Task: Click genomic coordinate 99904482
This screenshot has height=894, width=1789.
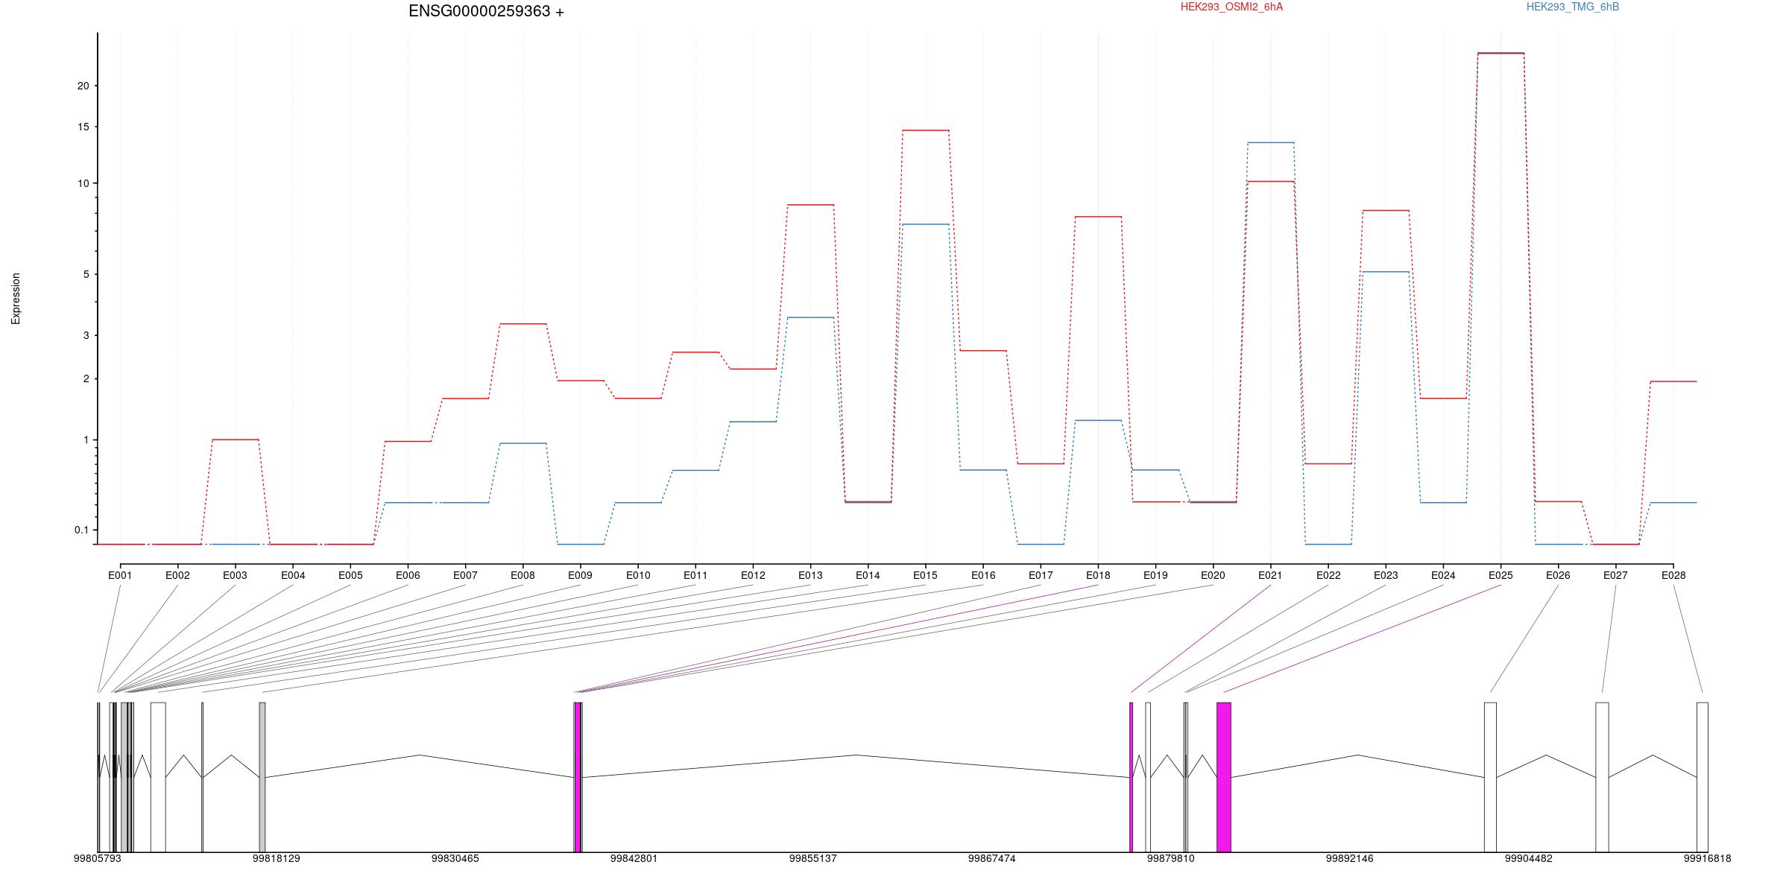Action: click(1528, 858)
